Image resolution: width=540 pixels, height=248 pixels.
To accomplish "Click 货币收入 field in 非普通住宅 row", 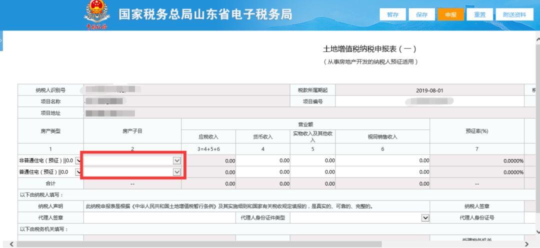I will (263, 160).
